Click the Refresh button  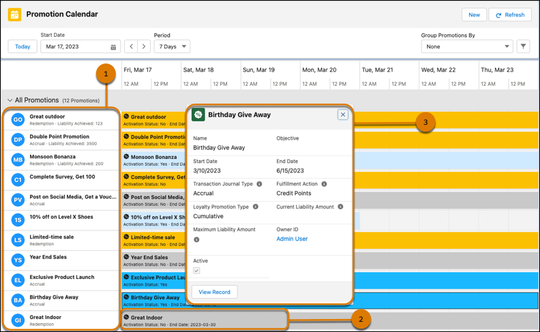(510, 15)
